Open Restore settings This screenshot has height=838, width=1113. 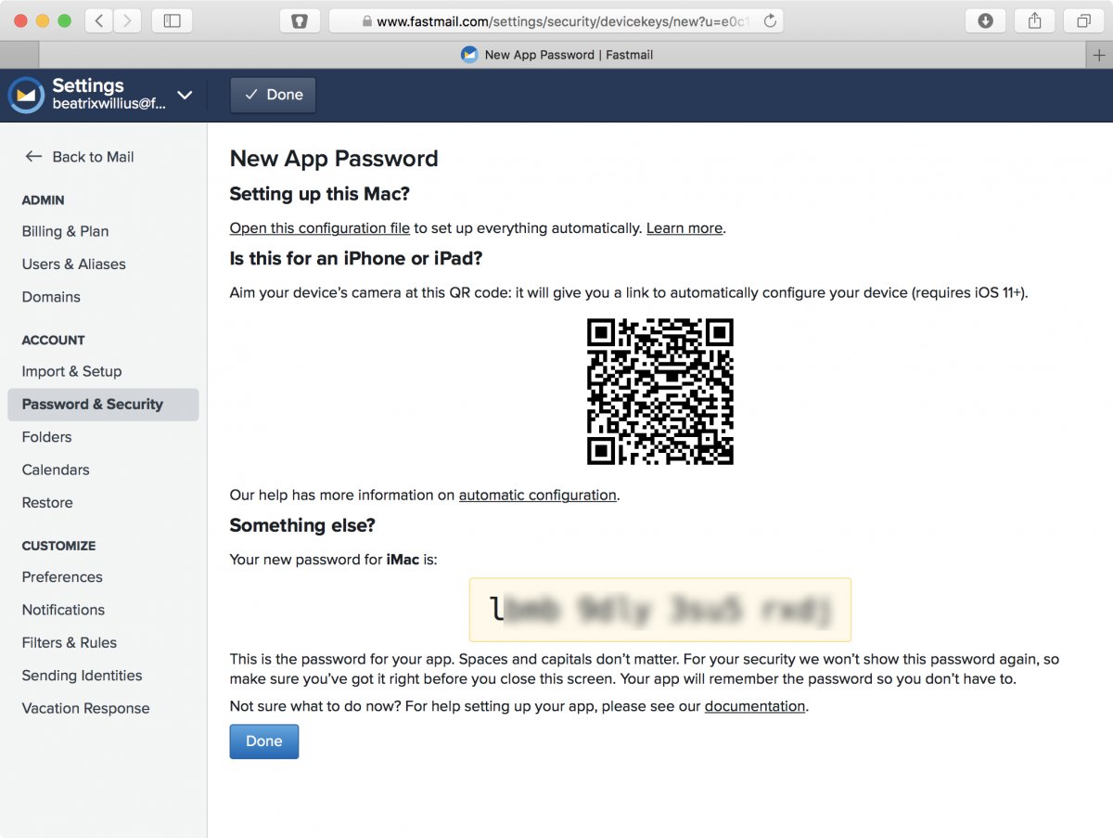[x=47, y=503]
